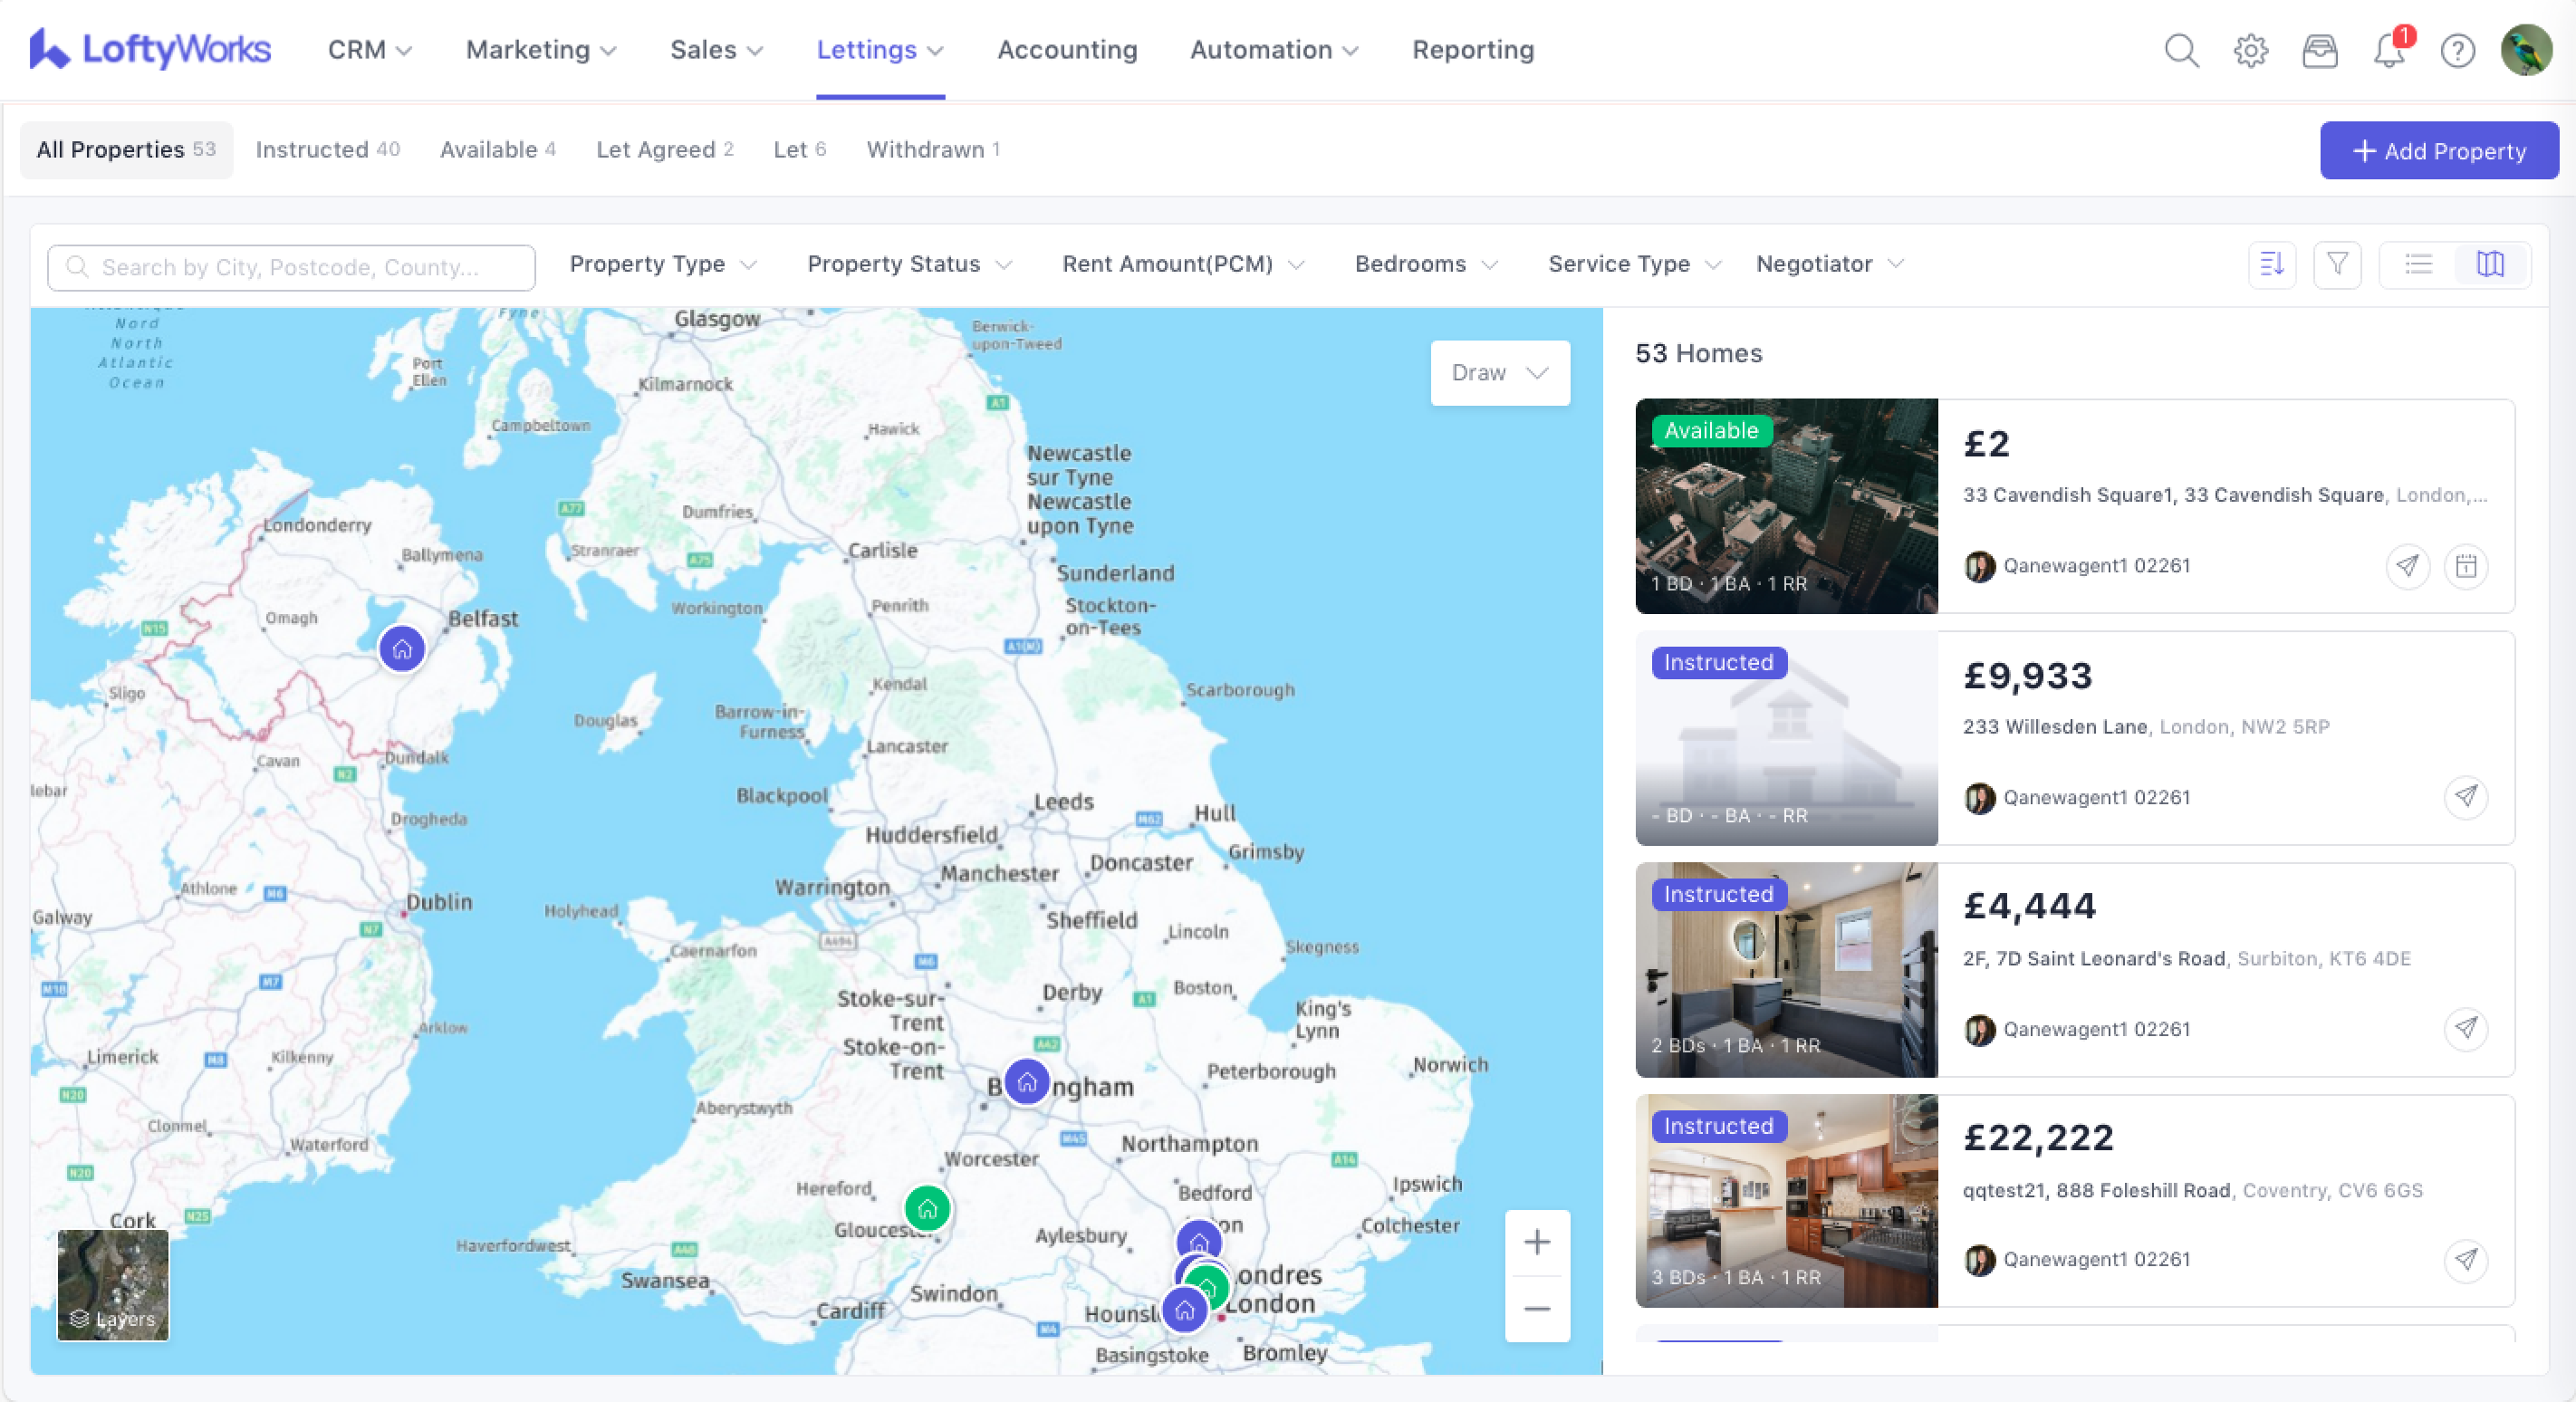
Task: Click the global search magnifier icon
Action: [2181, 50]
